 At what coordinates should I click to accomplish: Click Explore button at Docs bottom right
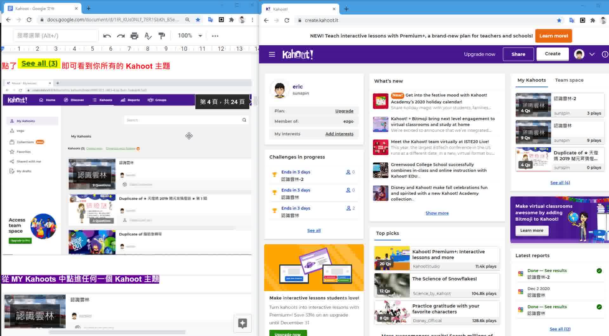pos(243,323)
